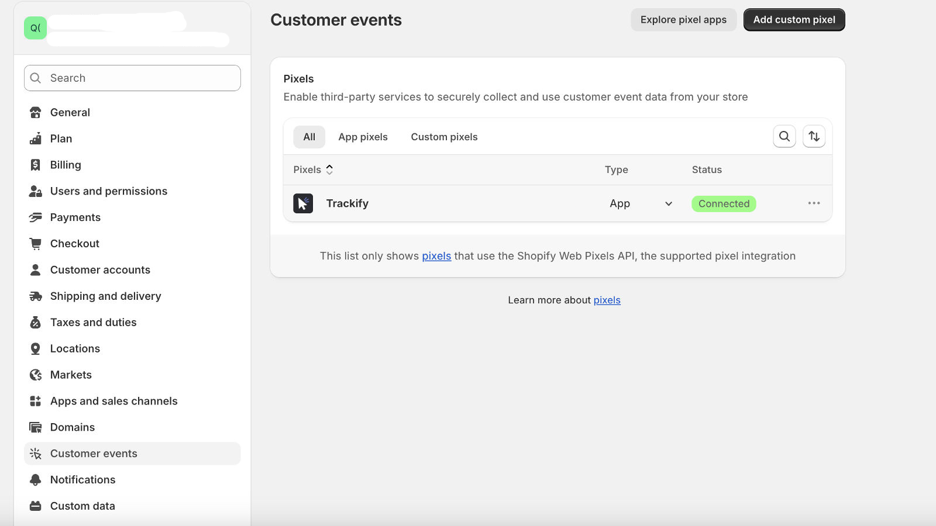936x526 pixels.
Task: Click the Trackify app icon
Action: click(303, 203)
